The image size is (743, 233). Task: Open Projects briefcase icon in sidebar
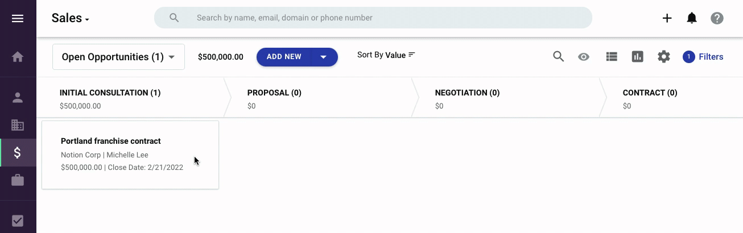click(18, 181)
